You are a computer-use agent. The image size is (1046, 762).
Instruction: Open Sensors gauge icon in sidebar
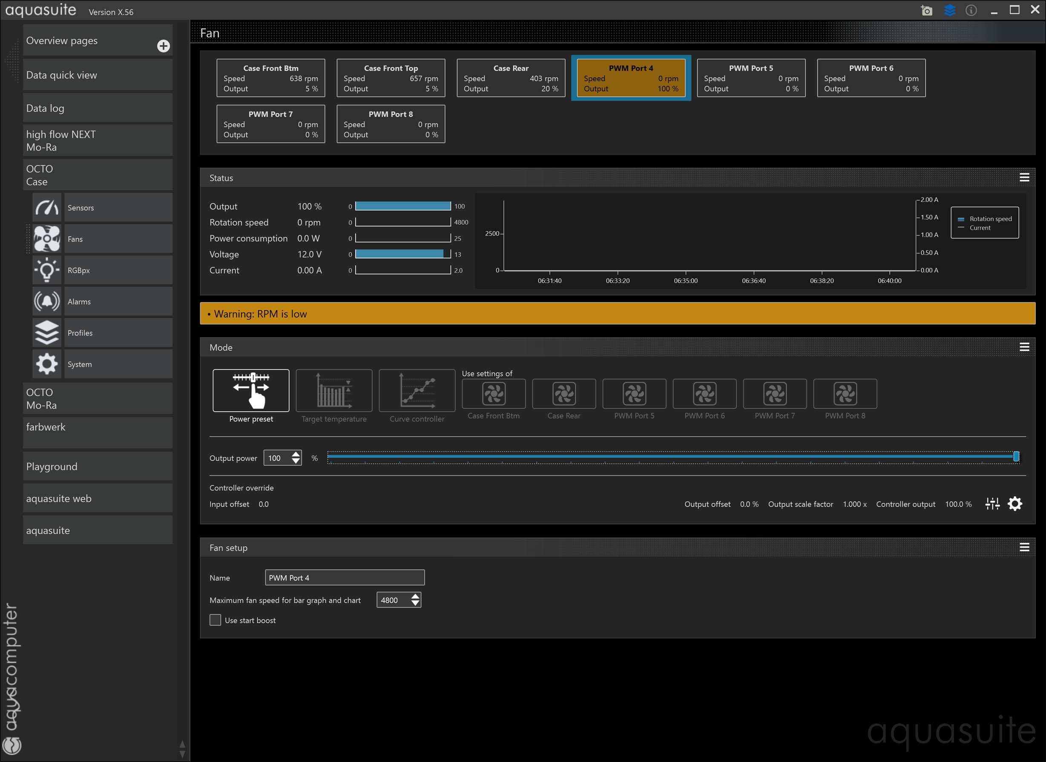point(46,208)
